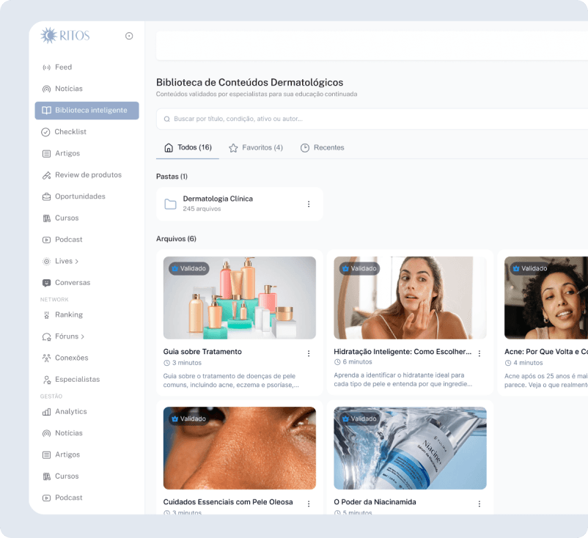Expand the Fóruns submenu chevron
The height and width of the screenshot is (538, 588).
(83, 336)
